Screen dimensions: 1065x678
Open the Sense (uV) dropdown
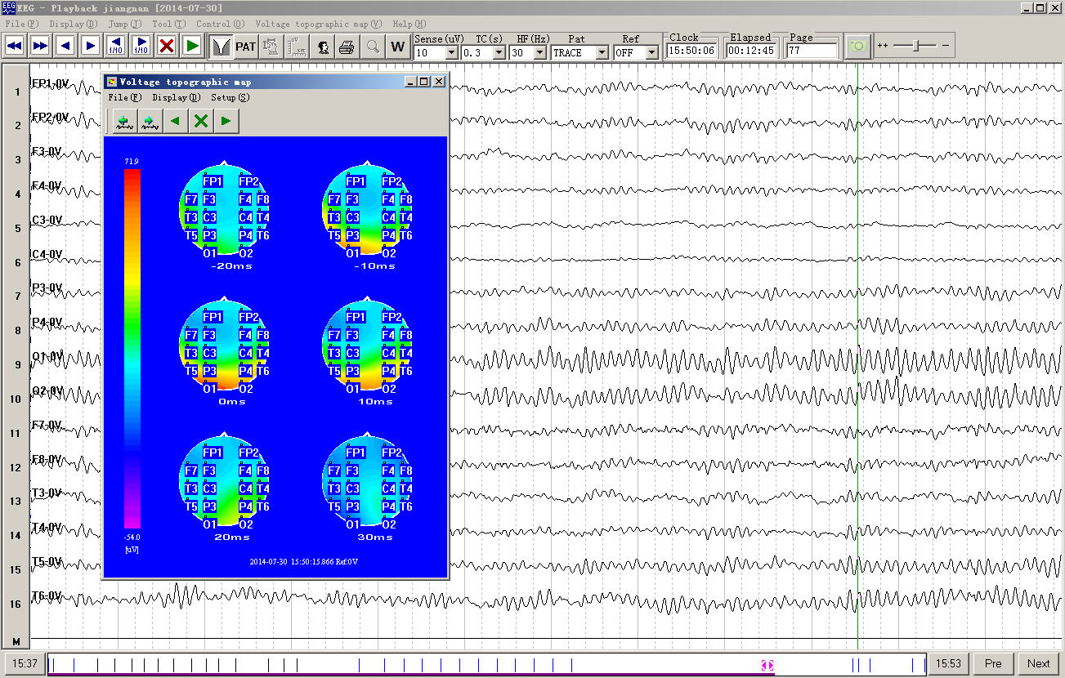[451, 53]
